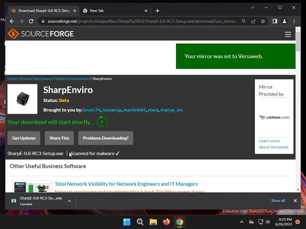Close the New Tab tab
The width and height of the screenshot is (306, 229).
coord(146,11)
